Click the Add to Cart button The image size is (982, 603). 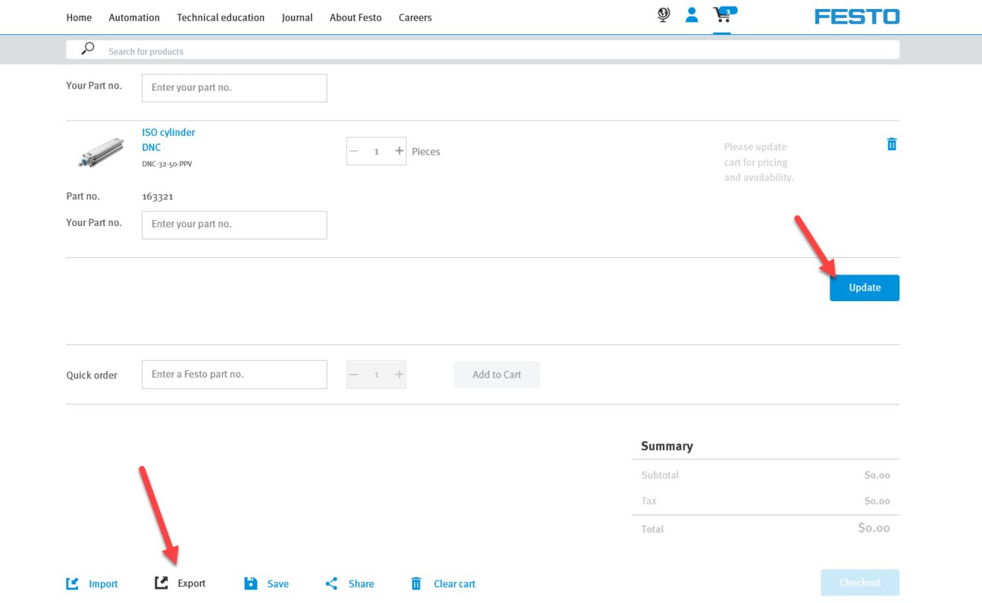[497, 375]
